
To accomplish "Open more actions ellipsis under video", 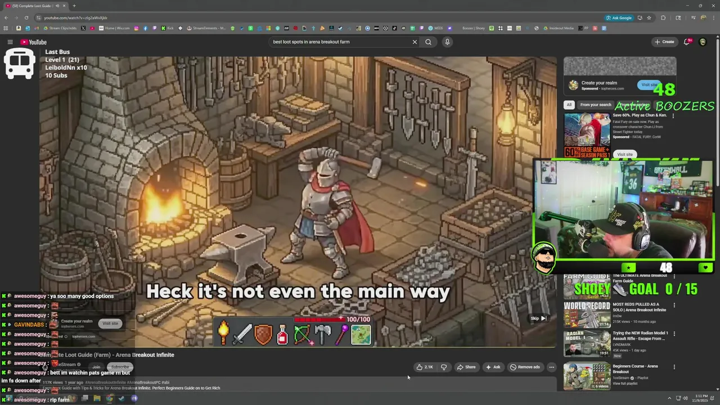I will click(551, 367).
